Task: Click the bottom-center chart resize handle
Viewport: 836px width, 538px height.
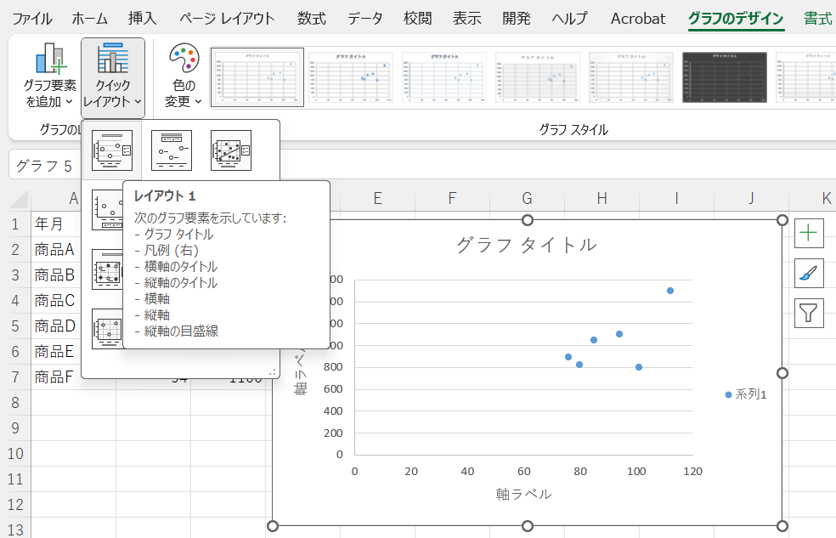Action: [x=528, y=526]
